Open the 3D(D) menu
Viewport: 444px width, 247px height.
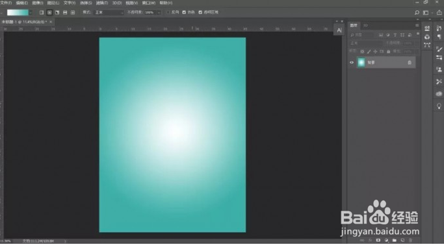click(117, 3)
